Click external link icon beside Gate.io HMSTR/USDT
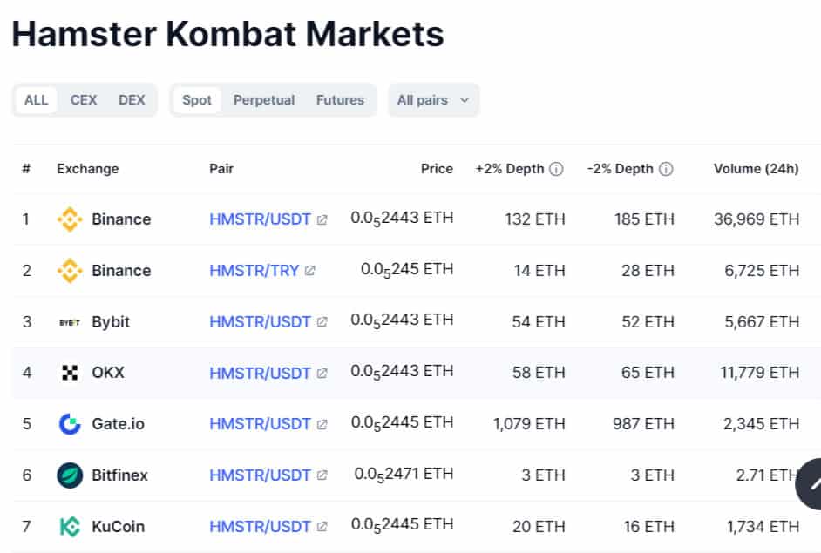821x553 pixels. 322,424
